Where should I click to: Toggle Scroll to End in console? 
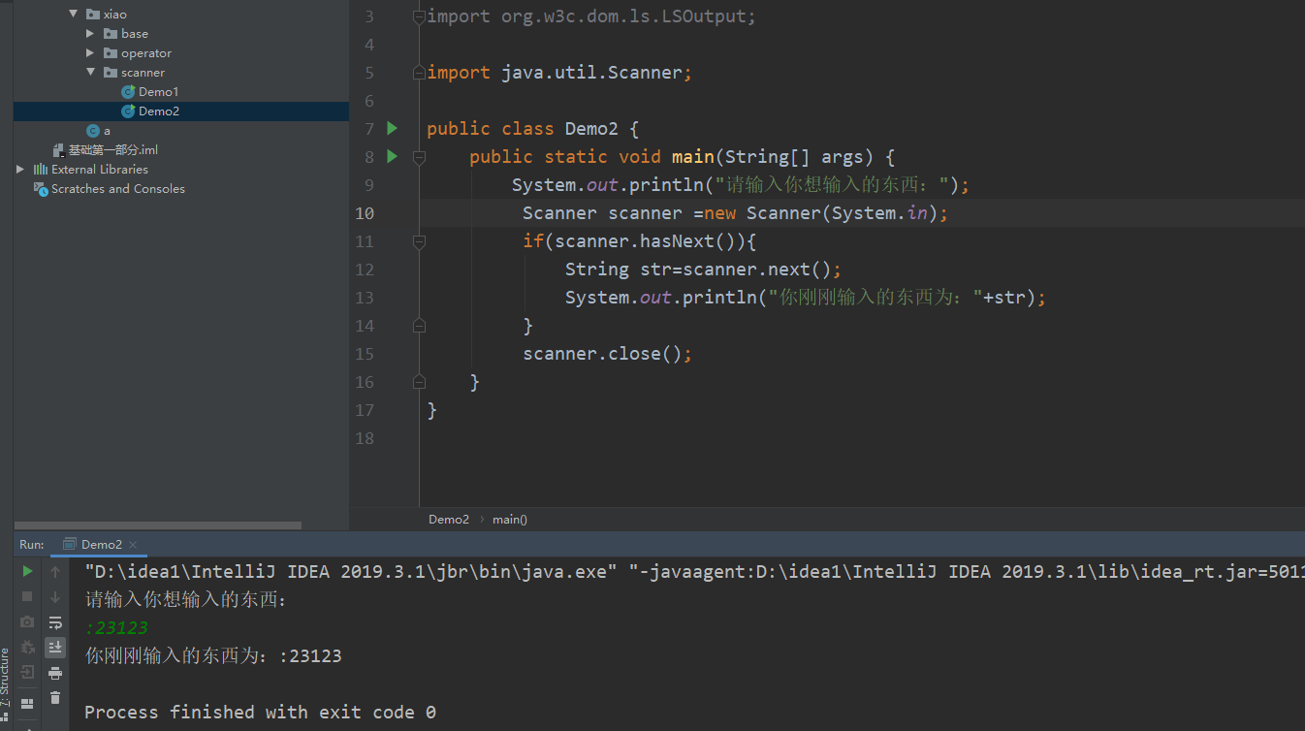point(55,647)
